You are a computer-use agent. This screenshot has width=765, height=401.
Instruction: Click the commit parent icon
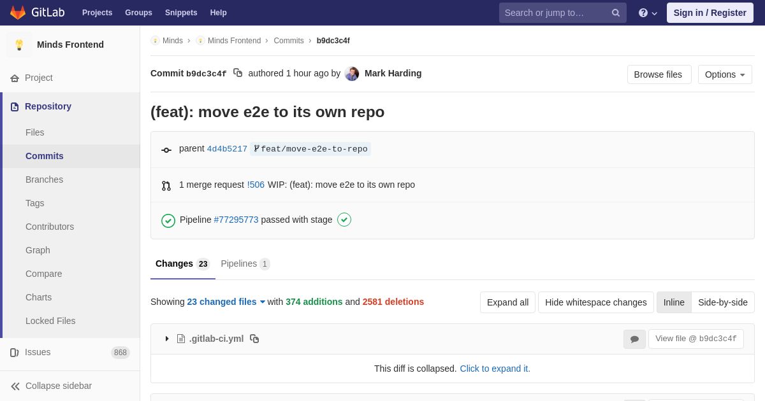coord(166,150)
